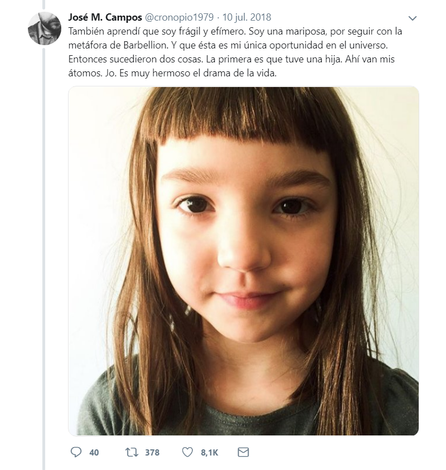This screenshot has width=446, height=470.
Task: Click the reply count 40
Action: point(94,453)
